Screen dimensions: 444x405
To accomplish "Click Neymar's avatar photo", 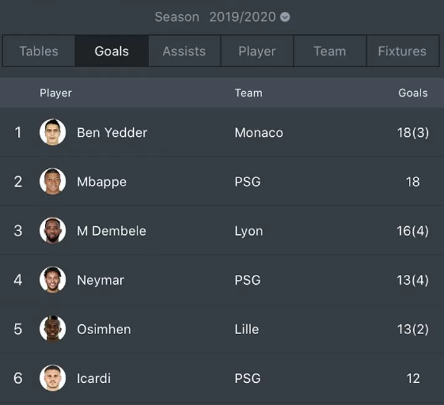I will coord(52,280).
